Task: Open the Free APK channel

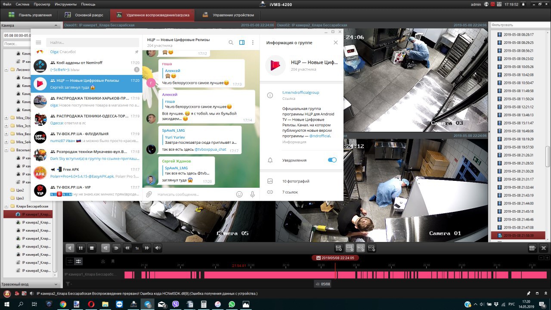Action: [x=87, y=173]
